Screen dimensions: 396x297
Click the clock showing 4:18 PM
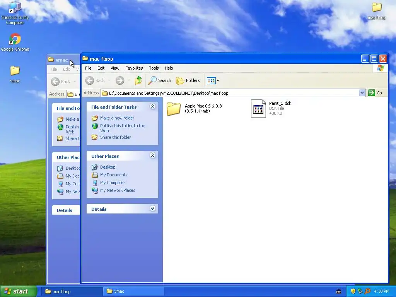[x=381, y=291]
